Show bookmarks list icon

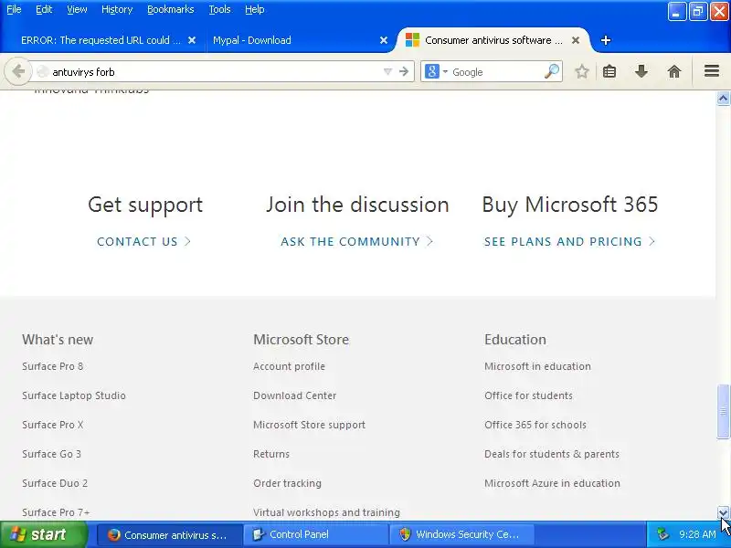[609, 72]
